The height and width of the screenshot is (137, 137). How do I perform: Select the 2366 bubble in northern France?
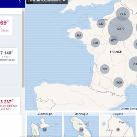tap(123, 14)
